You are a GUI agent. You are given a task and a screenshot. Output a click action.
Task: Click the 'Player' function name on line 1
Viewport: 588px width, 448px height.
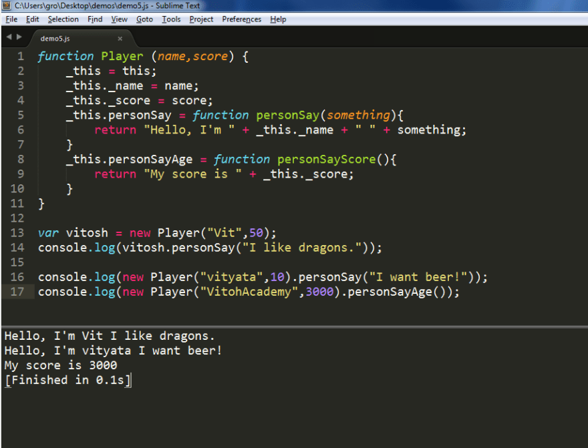point(122,57)
